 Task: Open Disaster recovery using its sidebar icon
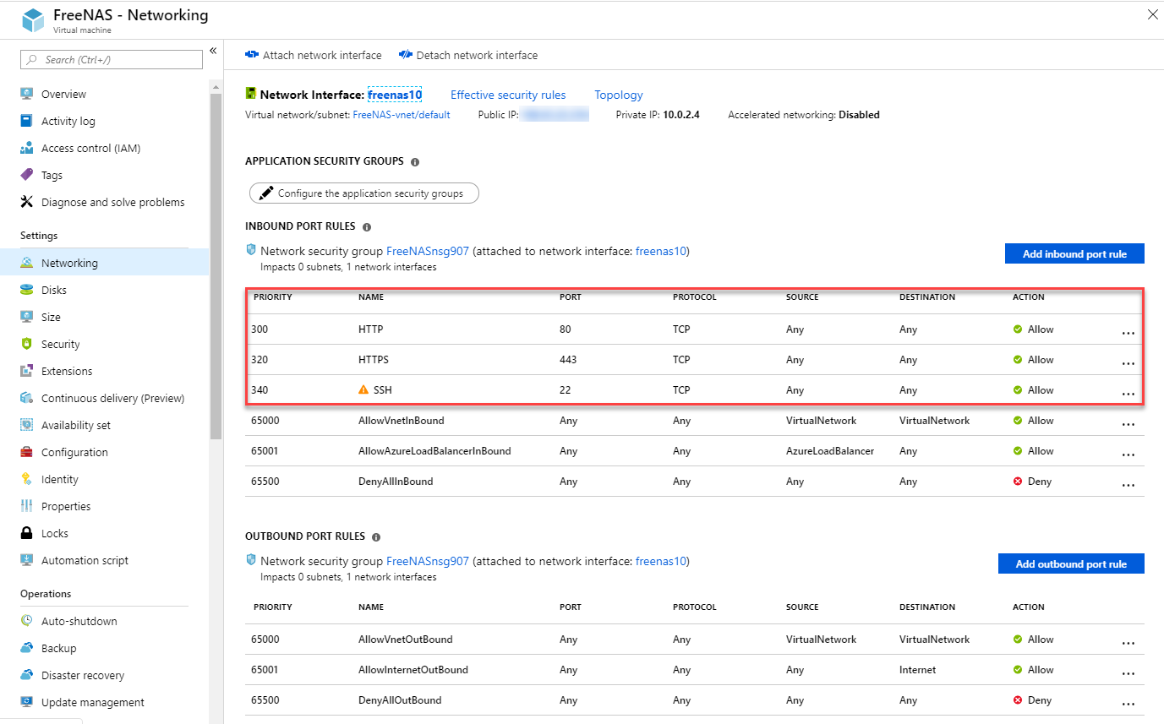(27, 675)
